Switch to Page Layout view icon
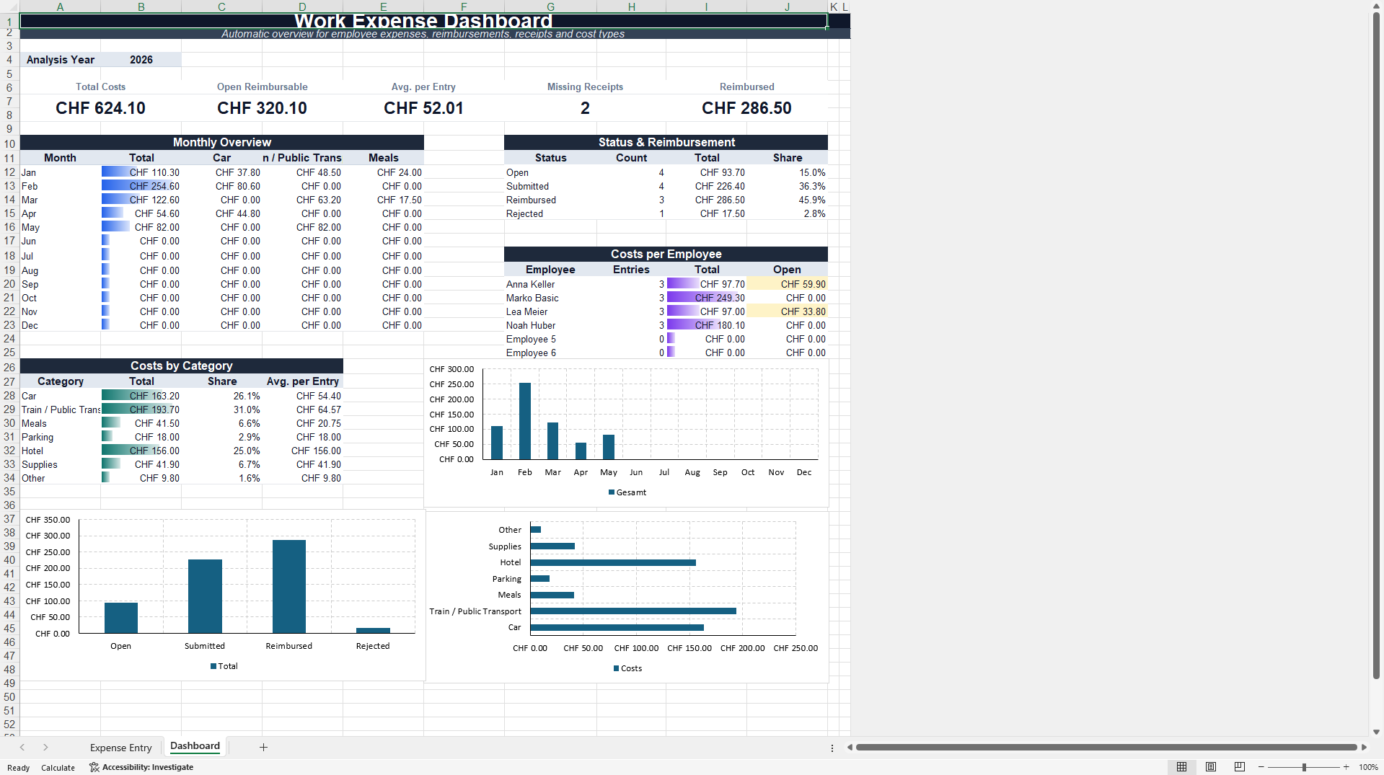The height and width of the screenshot is (775, 1384). coord(1211,766)
